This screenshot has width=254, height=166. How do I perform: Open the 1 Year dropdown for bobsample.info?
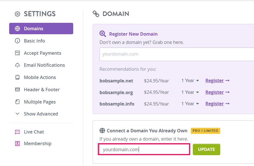click(x=190, y=104)
